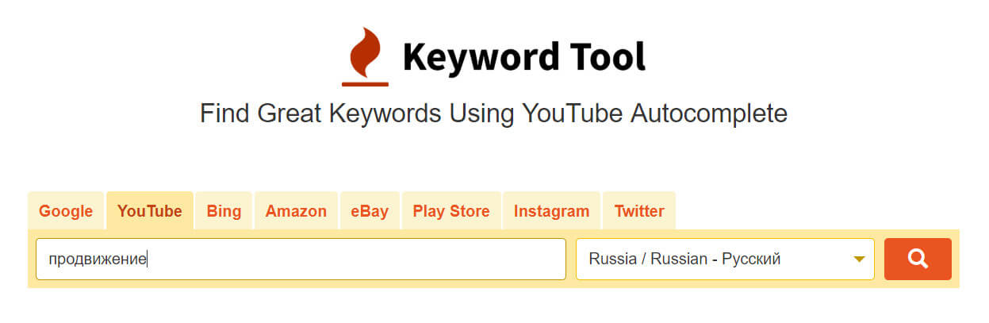Click the word "YouTube" in the heading
The width and height of the screenshot is (989, 323).
pyautogui.click(x=573, y=113)
